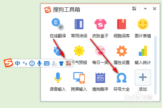Open 搜狗酷字 cool fonts tool
This screenshot has height=108, width=162.
tap(100, 78)
